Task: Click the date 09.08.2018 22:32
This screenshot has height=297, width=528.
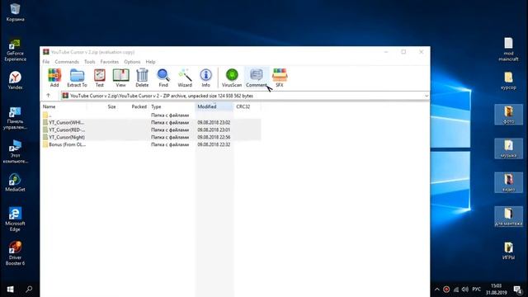Action: click(214, 145)
